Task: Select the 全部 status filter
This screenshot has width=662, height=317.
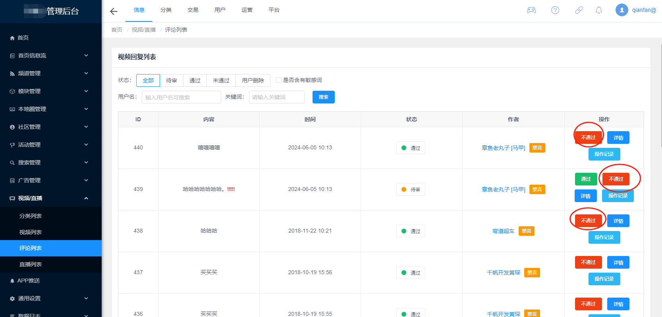Action: (x=148, y=80)
